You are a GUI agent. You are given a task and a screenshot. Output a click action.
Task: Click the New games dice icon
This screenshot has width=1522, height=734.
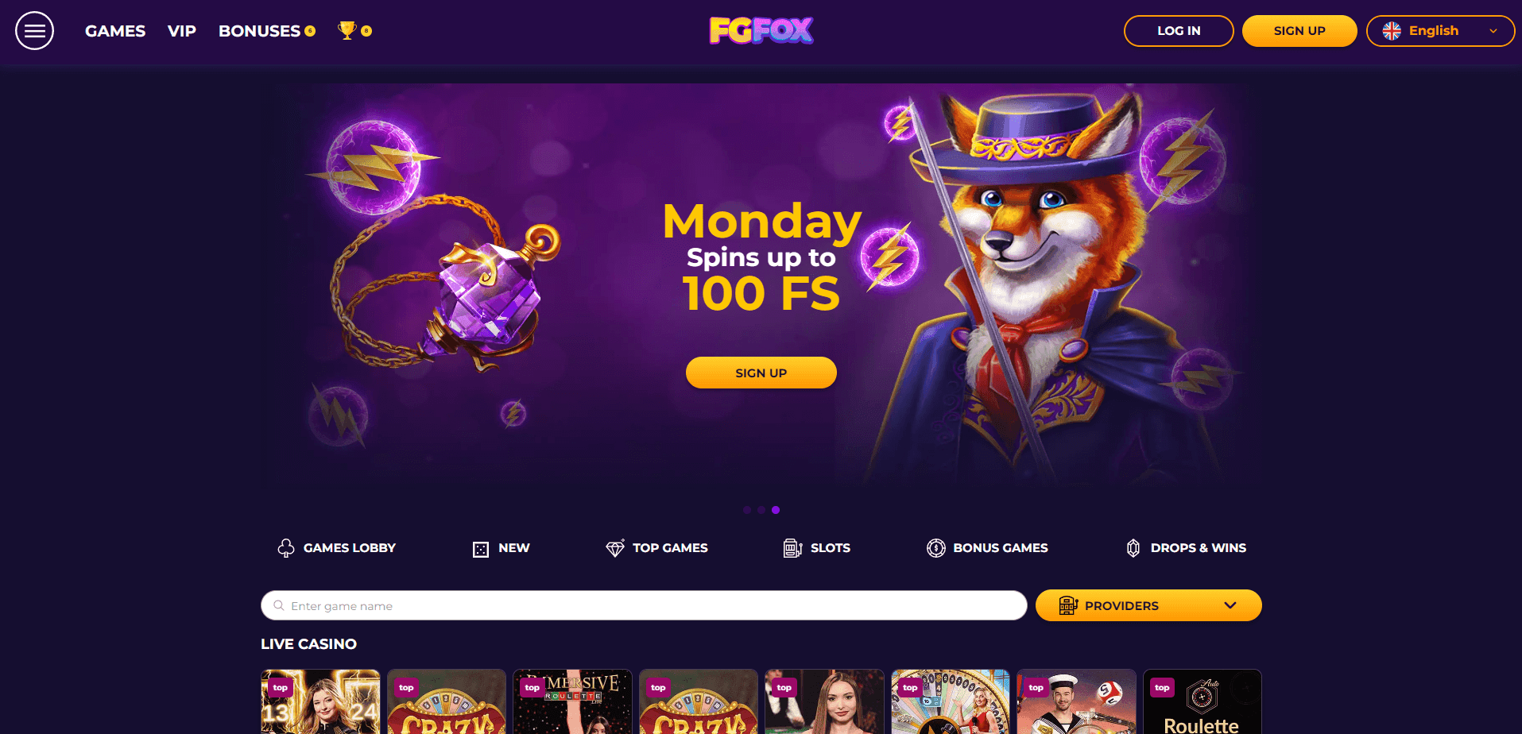(481, 549)
